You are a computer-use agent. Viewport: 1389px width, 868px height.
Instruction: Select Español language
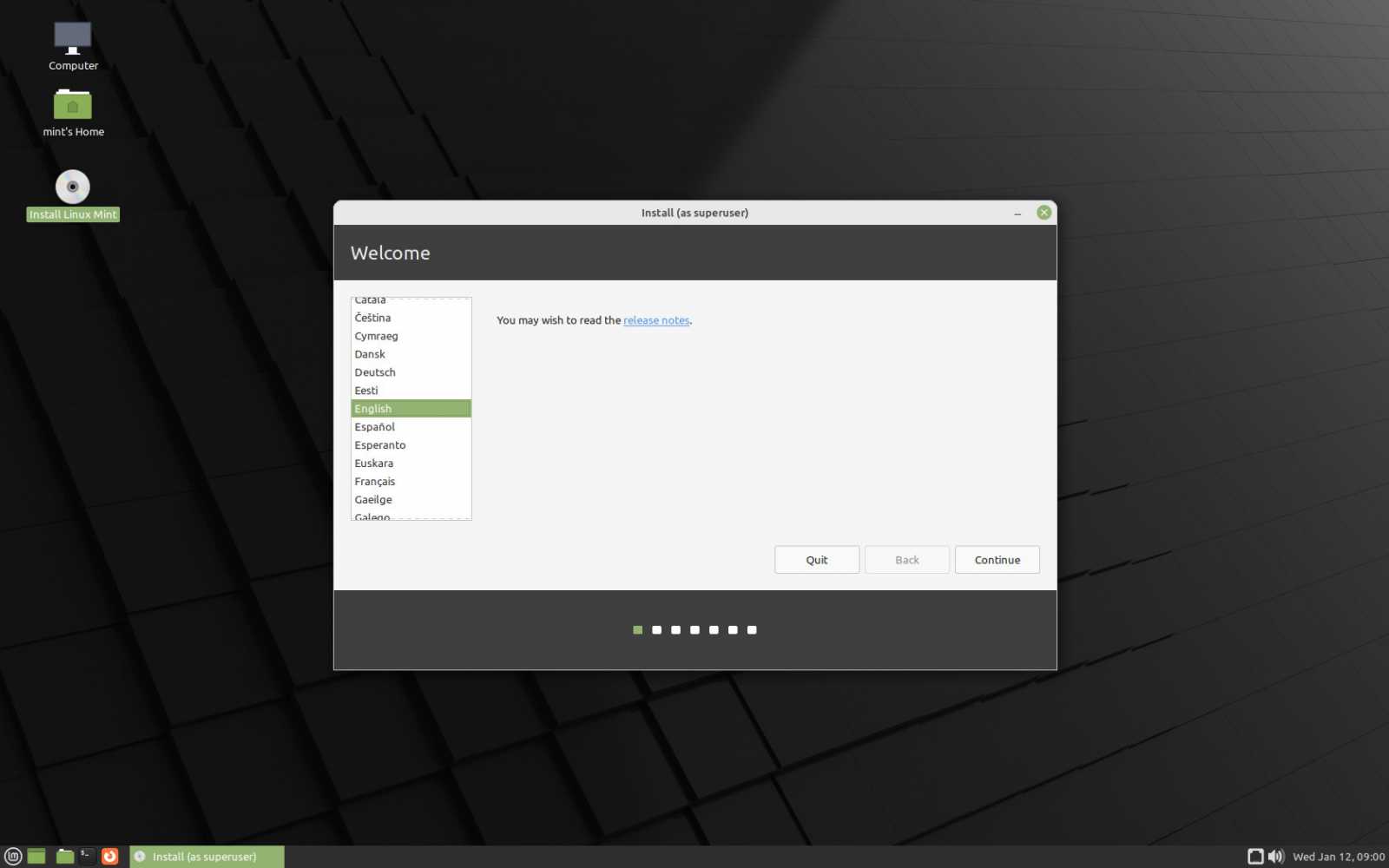[x=411, y=427]
